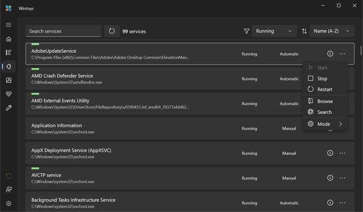
Task: Choose Stop in the context menu
Action: 325,78
